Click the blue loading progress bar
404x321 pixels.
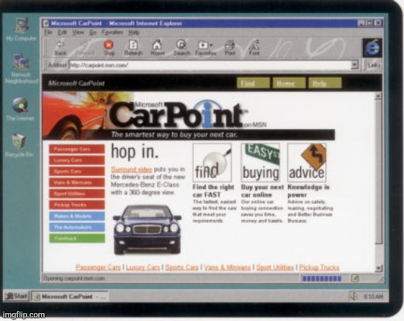(x=322, y=278)
